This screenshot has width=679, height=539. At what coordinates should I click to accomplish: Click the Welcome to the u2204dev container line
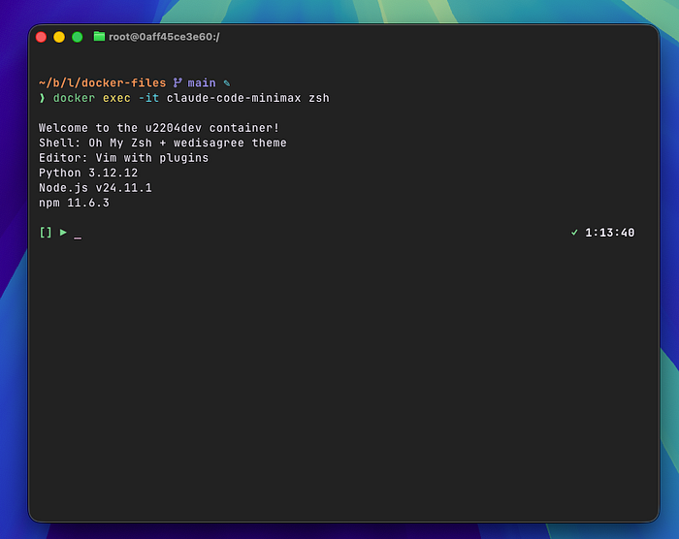coord(159,128)
